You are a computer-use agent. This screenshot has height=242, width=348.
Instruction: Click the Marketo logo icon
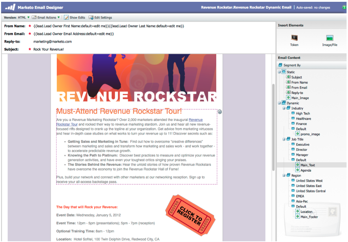coord(10,7)
